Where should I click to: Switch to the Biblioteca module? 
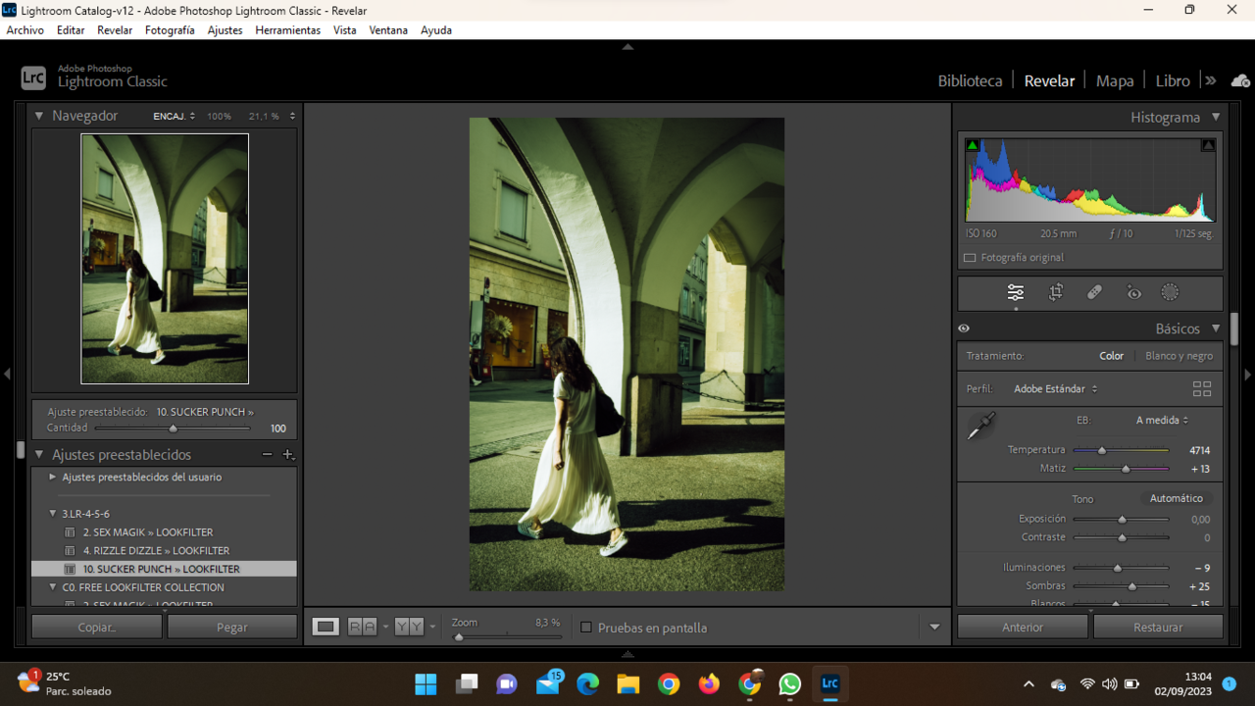click(x=970, y=80)
